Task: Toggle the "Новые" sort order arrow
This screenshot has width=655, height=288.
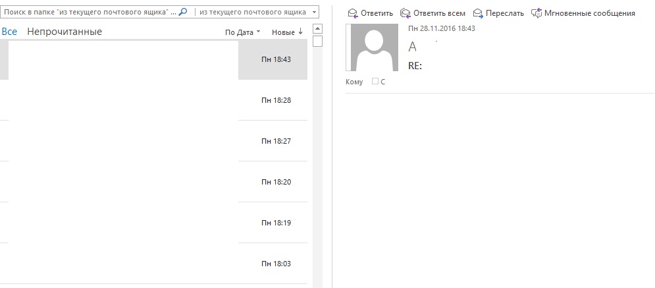Action: click(300, 32)
